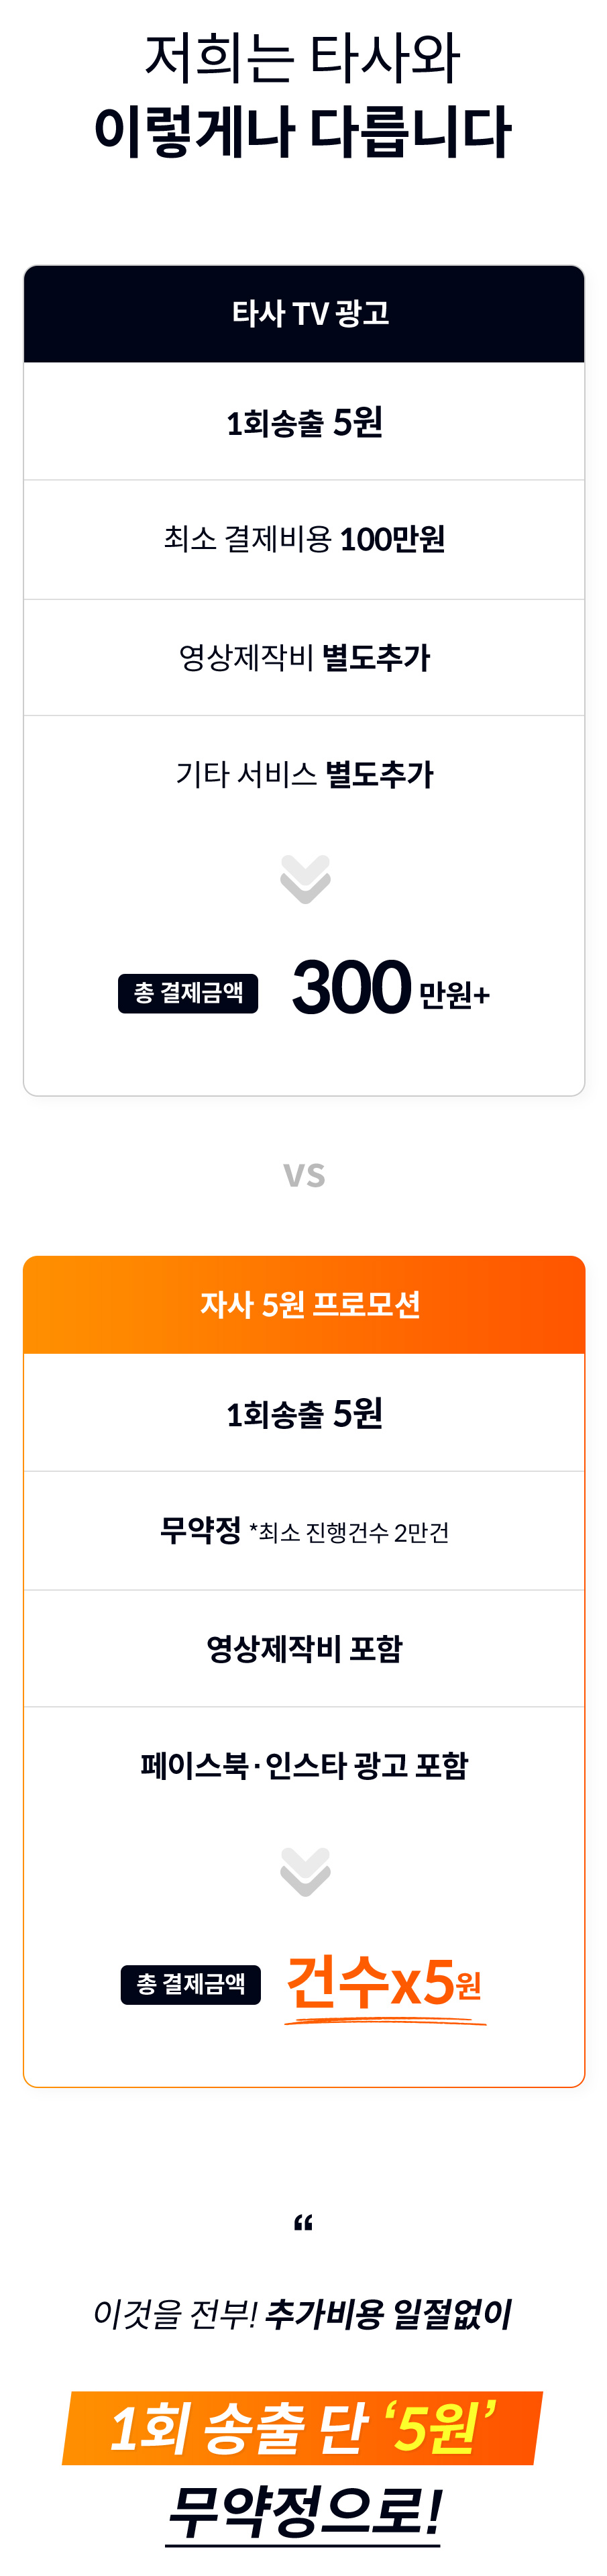Image resolution: width=607 pixels, height=2576 pixels.
Task: Click the 타사 TV 광고 dark header
Action: click(304, 314)
